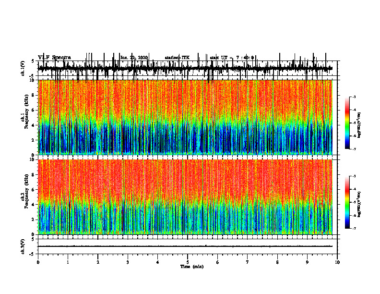Image resolution: width=380 pixels, height=294 pixels.
Task: Click time axis tick label "1"
Action: [x=68, y=262]
